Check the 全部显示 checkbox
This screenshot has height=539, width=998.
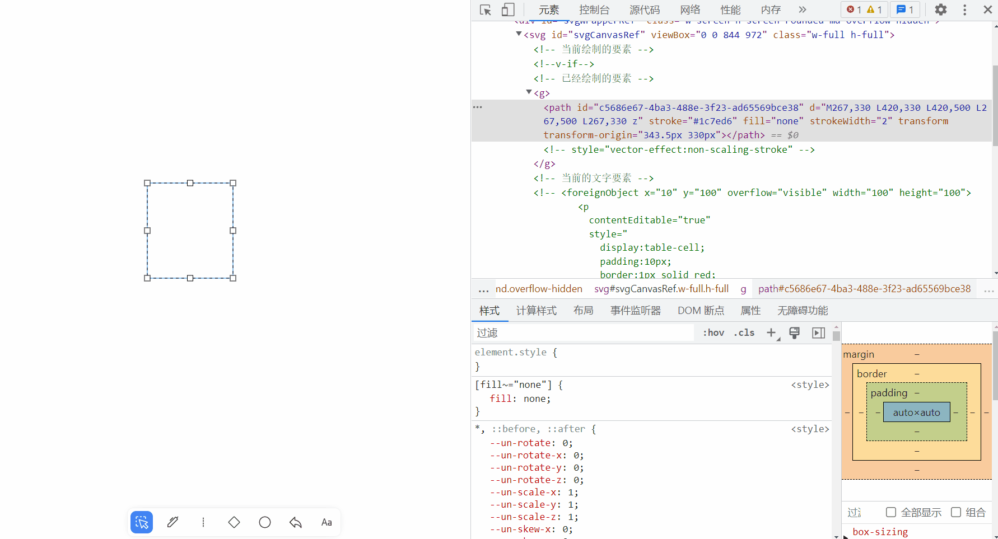point(890,512)
